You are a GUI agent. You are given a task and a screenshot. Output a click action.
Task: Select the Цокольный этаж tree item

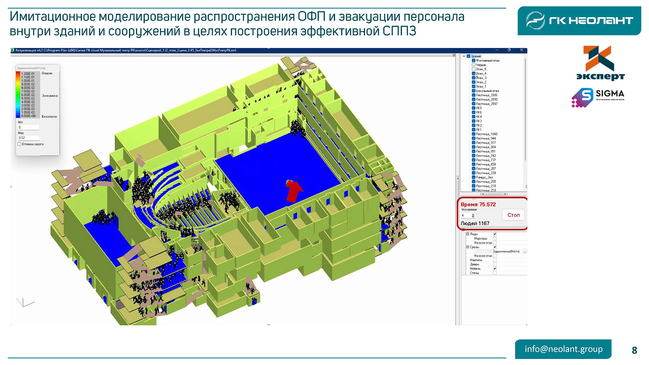(487, 91)
